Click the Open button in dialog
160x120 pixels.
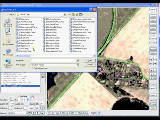point(90,61)
